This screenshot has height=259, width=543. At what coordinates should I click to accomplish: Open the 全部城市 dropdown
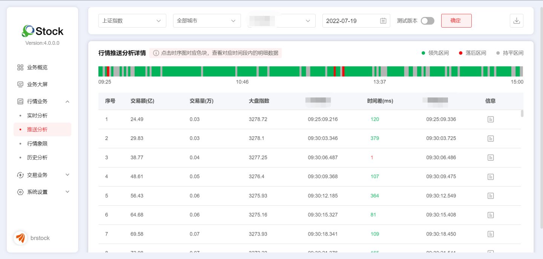[207, 21]
